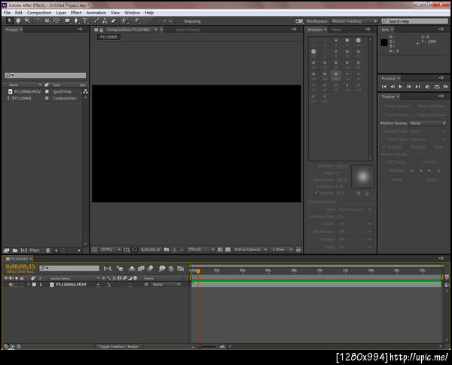Select the Selection arrow tool
Image resolution: width=452 pixels, height=365 pixels.
click(9, 21)
